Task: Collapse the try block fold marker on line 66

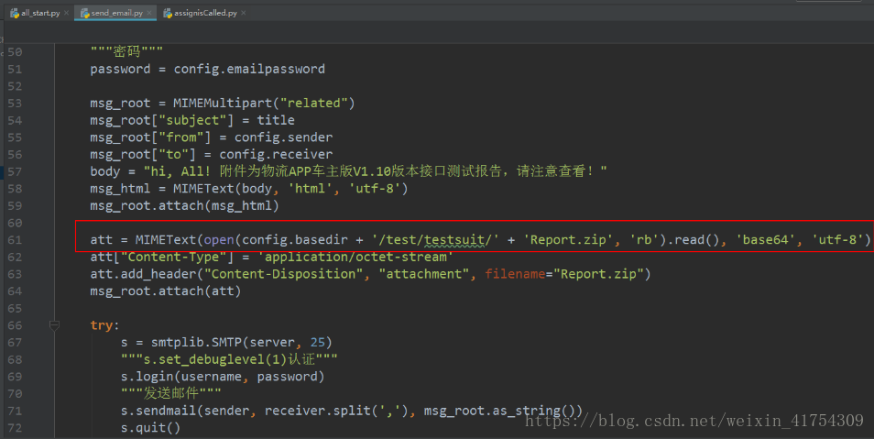Action: [54, 325]
